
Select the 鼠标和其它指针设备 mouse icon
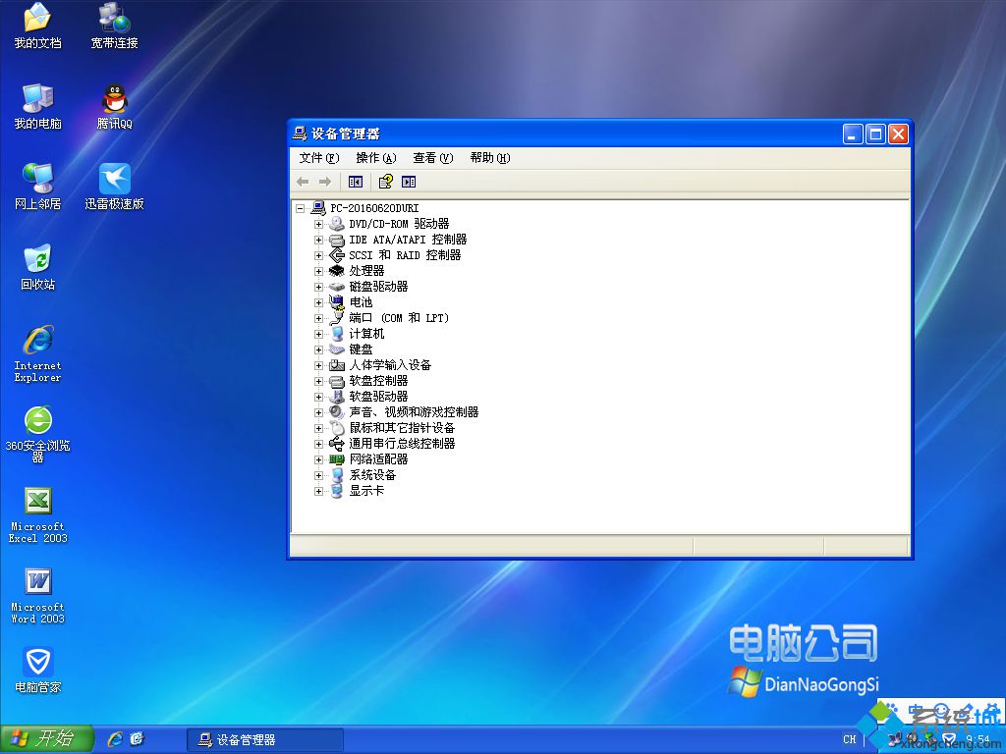pos(337,428)
